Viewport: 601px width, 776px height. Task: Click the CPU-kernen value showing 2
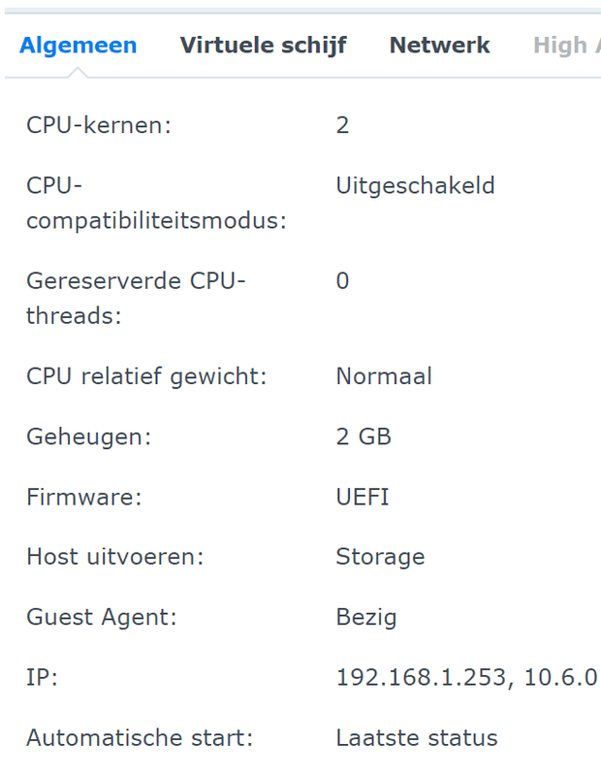point(342,124)
